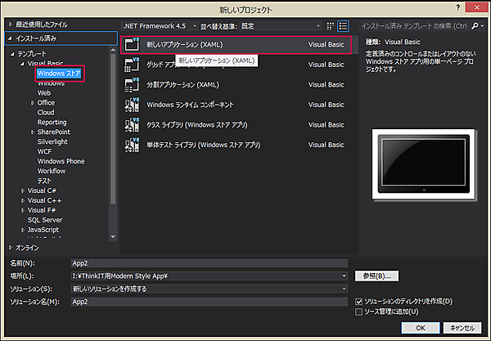Expand the Visual C# tree node
491x341 pixels.
pyautogui.click(x=22, y=191)
